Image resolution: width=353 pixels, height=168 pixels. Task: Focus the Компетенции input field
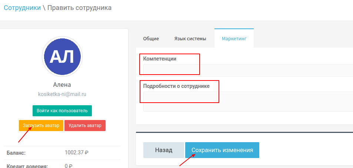click(x=247, y=71)
